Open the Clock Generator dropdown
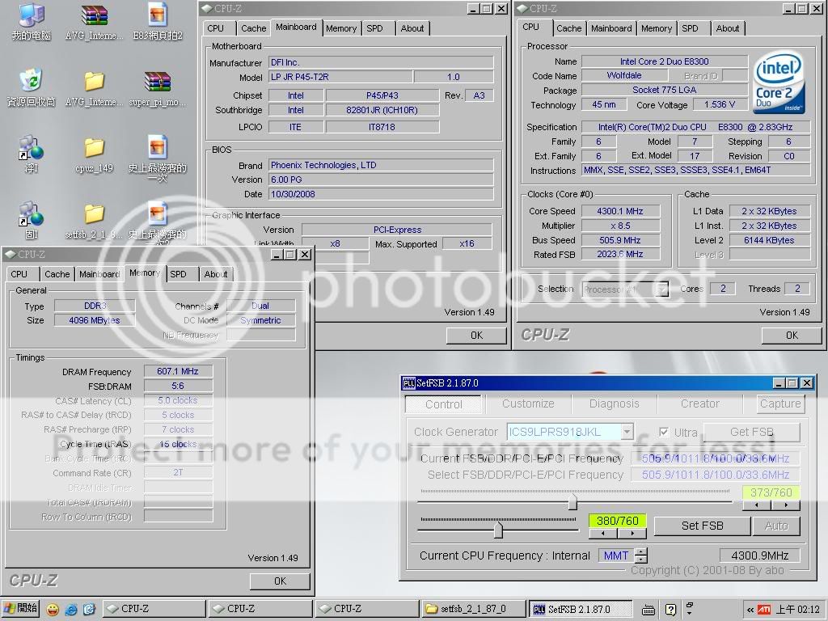The height and width of the screenshot is (621, 828). click(627, 432)
